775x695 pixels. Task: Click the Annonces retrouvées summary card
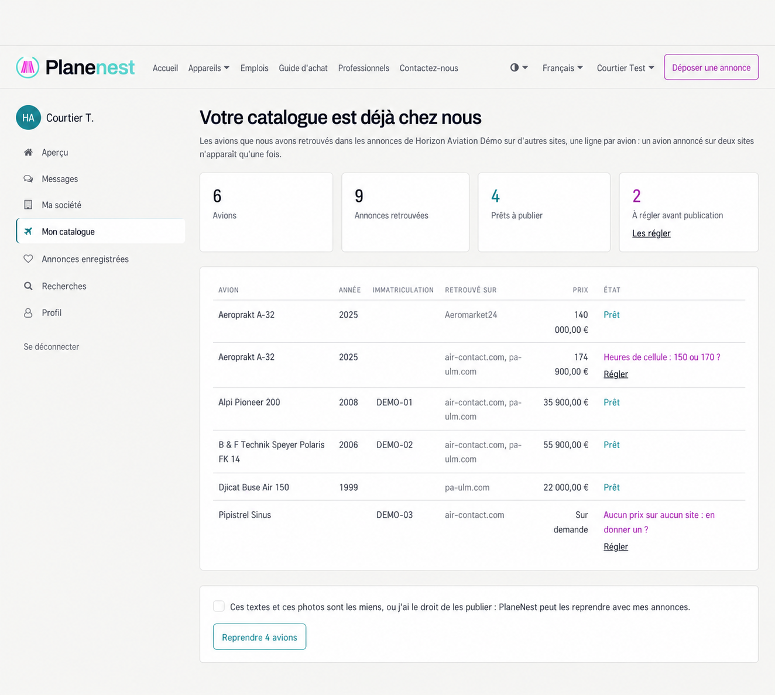[x=406, y=212]
